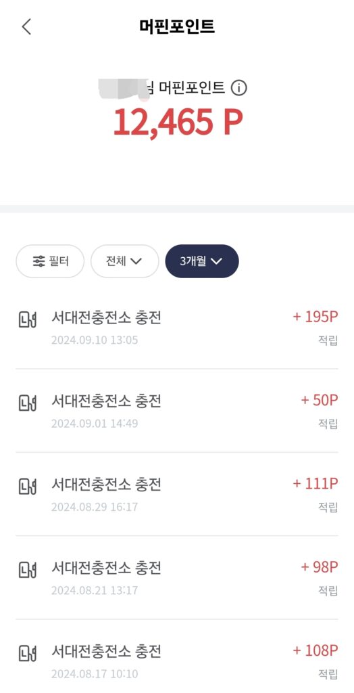Open the +108P 서대전충전소 entry
Viewport: 354px width, 693px height.
177,656
